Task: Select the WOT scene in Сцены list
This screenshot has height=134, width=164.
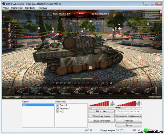Action: click(x=38, y=105)
